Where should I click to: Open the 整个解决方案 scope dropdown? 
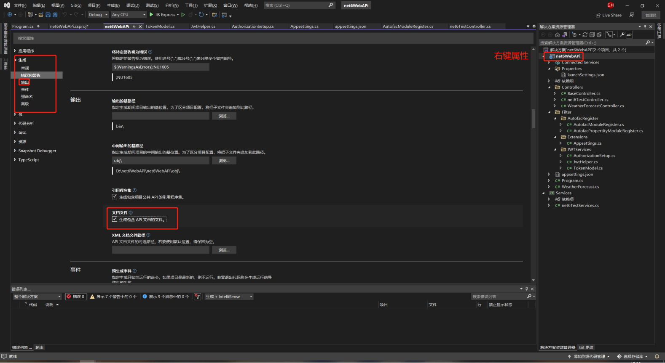[x=38, y=297]
